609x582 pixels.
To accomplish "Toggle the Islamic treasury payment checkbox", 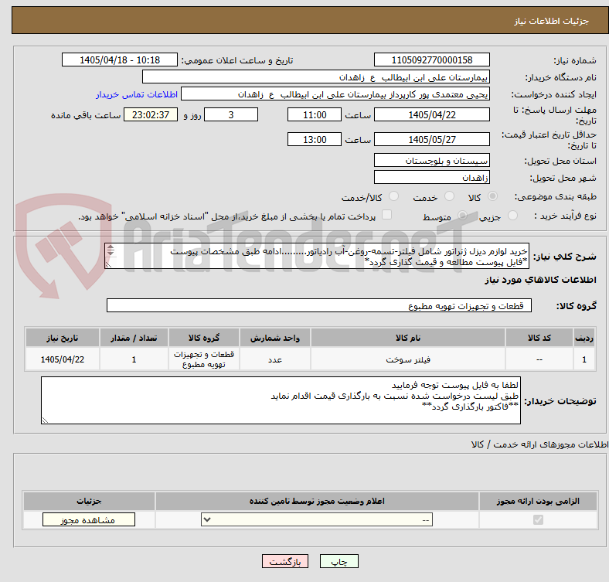I will 387,215.
